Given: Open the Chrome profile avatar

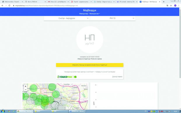Looking at the screenshot, I should click(175, 6).
